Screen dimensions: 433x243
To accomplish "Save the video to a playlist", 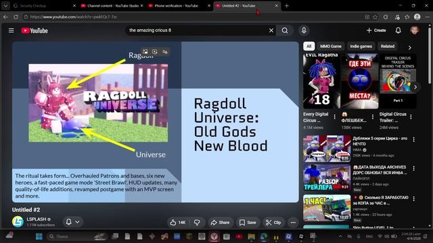I will (x=248, y=222).
